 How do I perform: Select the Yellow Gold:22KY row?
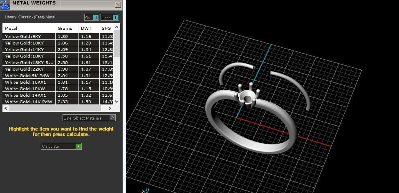tap(58, 69)
